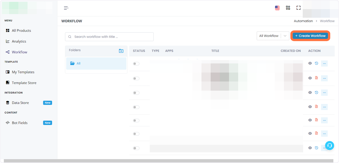339x163 pixels.
Task: Click the Bot Fields code icon
Action: click(8, 123)
